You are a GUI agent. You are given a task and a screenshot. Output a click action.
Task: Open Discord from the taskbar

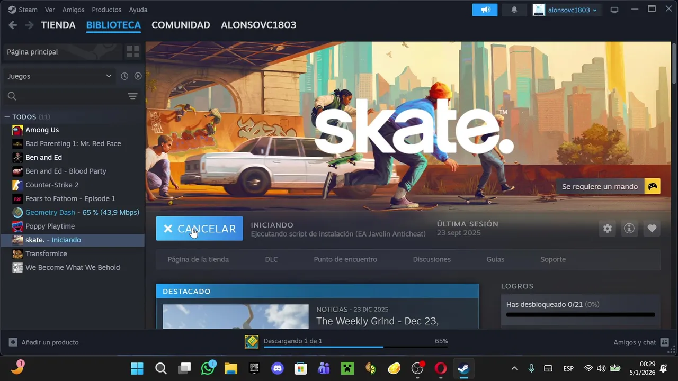point(278,368)
